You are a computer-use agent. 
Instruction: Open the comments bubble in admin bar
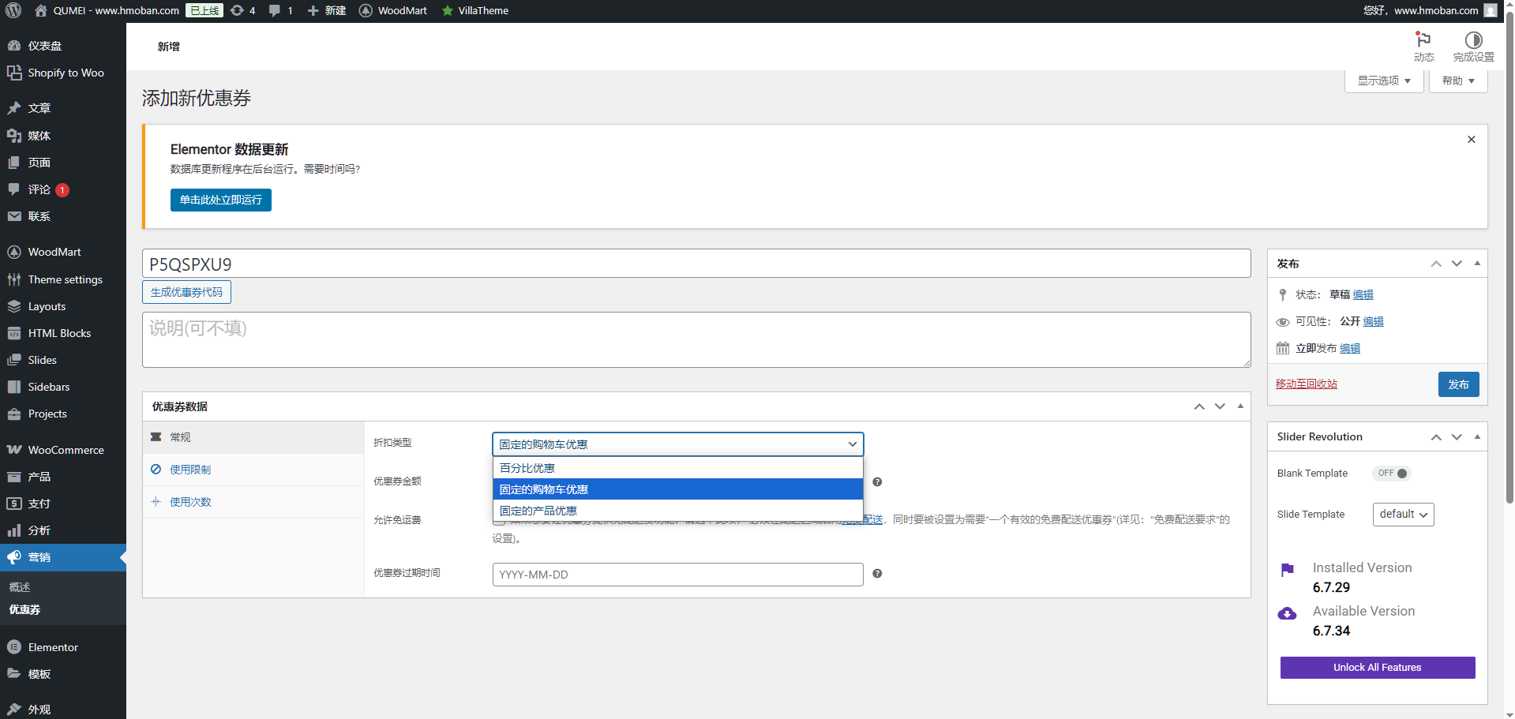click(x=280, y=10)
